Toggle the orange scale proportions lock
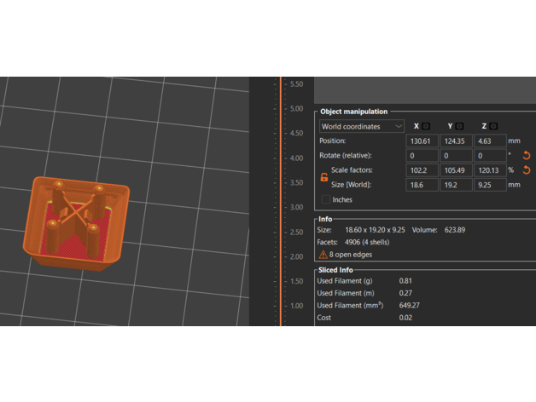 click(323, 177)
